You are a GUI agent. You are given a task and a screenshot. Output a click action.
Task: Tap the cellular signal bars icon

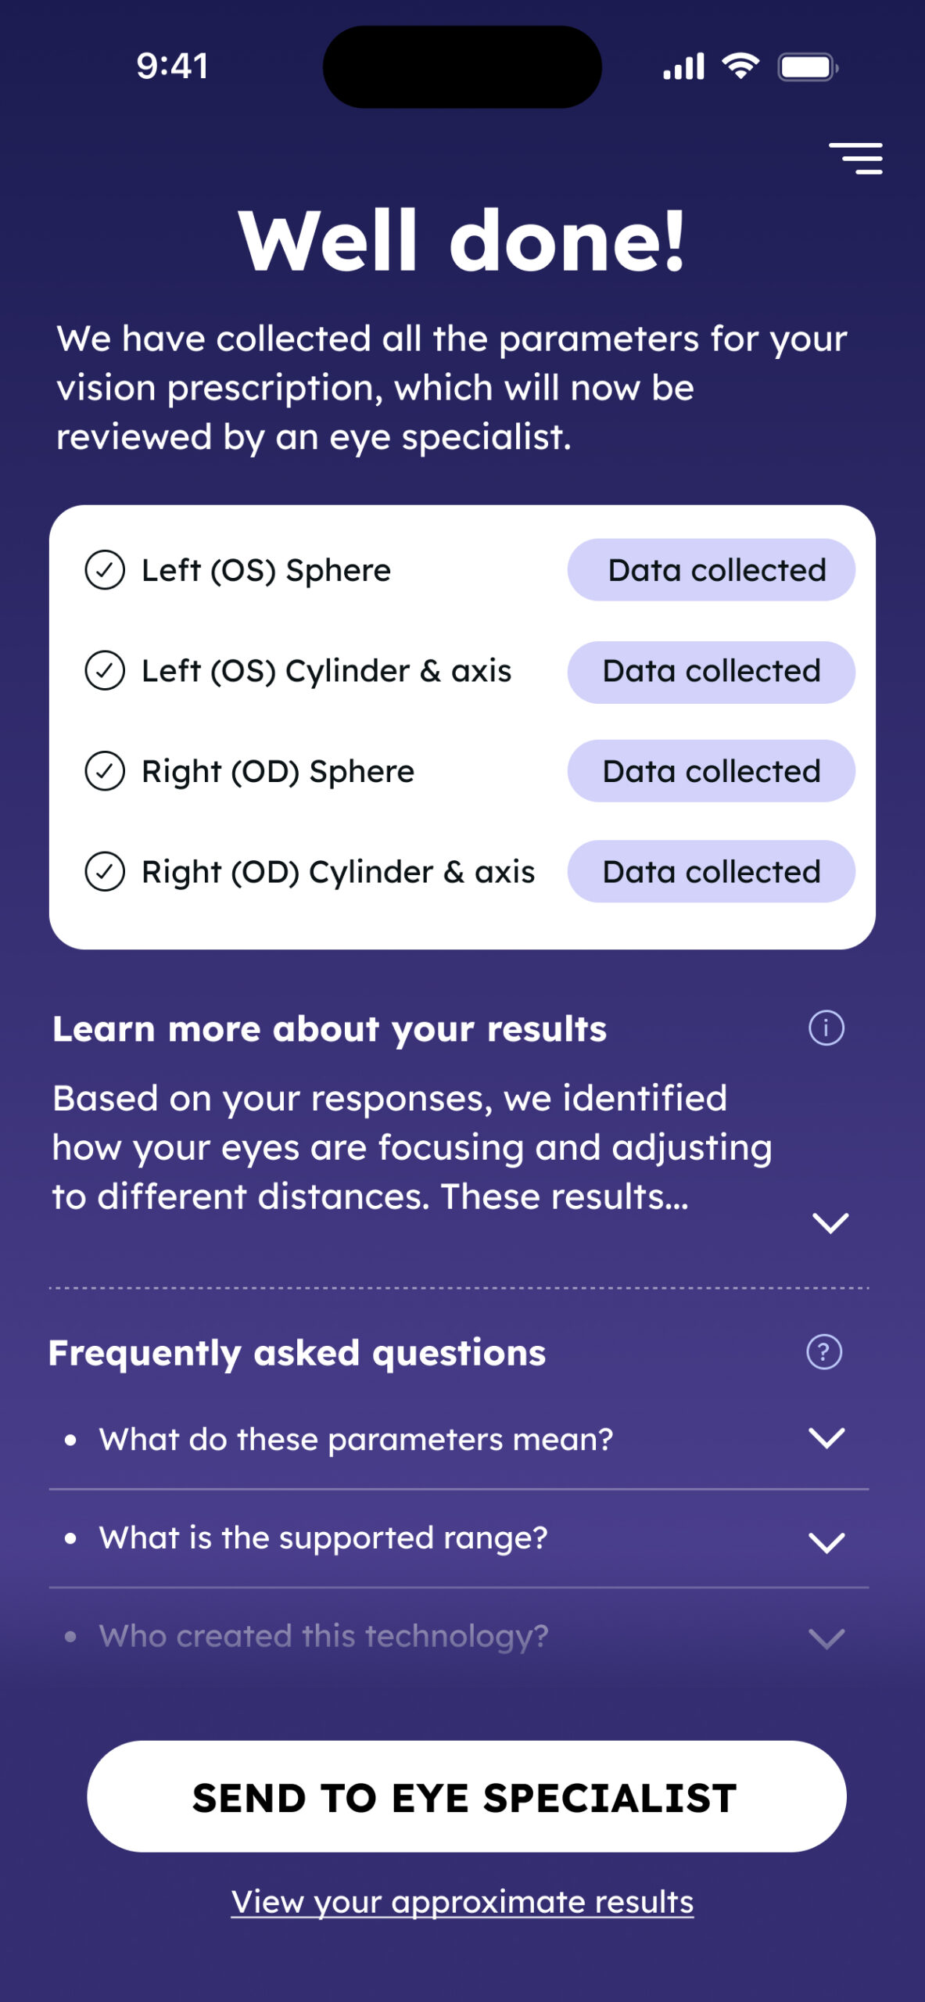683,66
